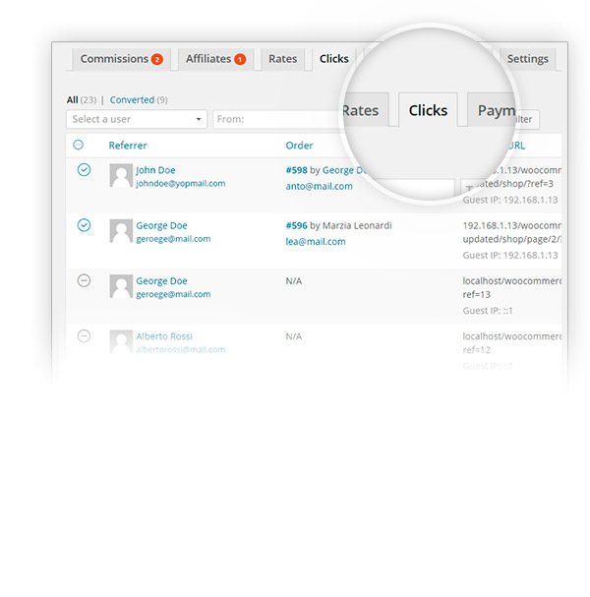The image size is (590, 597).
Task: Filter by Converted clicks
Action: coord(132,99)
